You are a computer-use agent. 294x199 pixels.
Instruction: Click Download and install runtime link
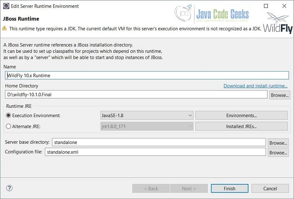(x=255, y=86)
